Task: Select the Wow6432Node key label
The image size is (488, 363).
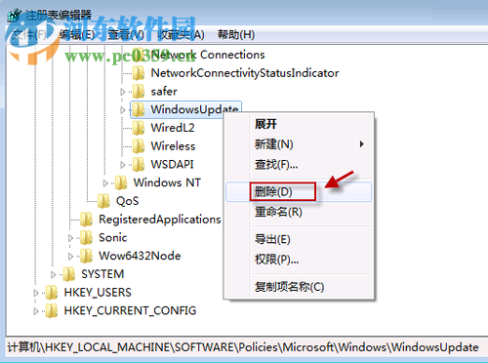Action: coord(140,256)
